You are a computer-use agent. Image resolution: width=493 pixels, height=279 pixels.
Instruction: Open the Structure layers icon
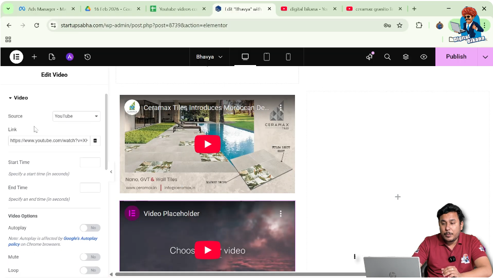point(406,57)
